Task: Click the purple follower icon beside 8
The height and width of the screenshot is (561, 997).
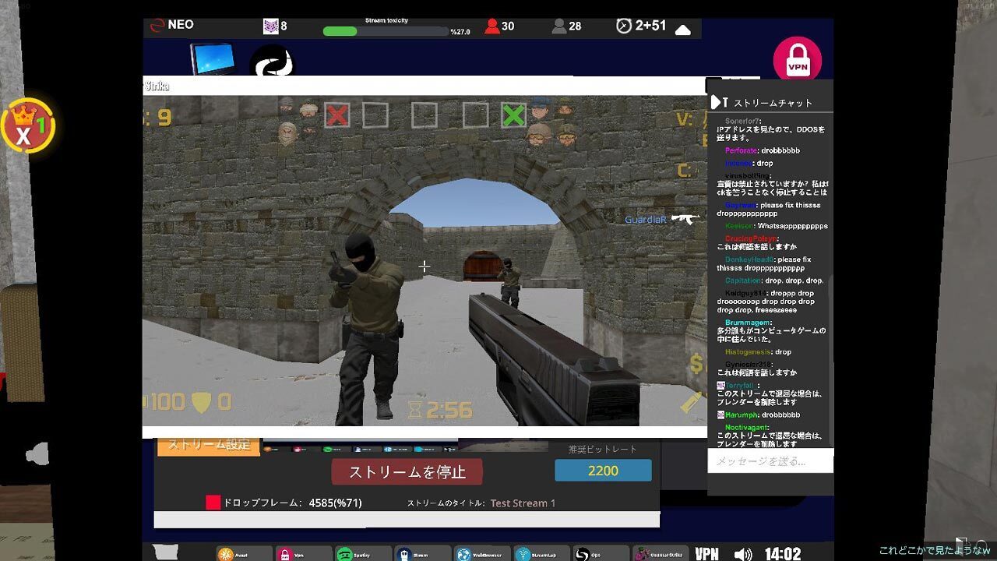Action: (x=270, y=26)
